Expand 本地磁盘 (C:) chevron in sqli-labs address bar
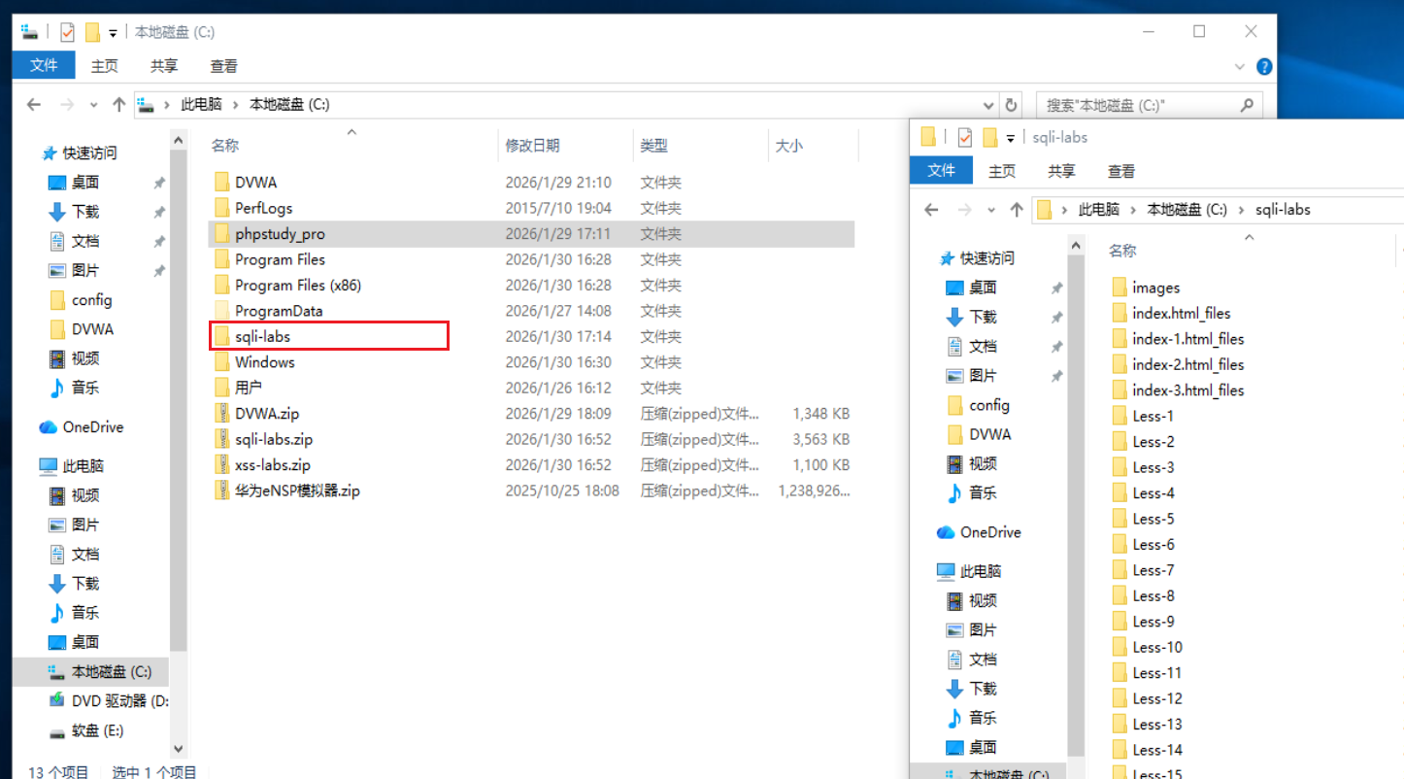Screen dimensions: 1404x779 pyautogui.click(x=1242, y=209)
